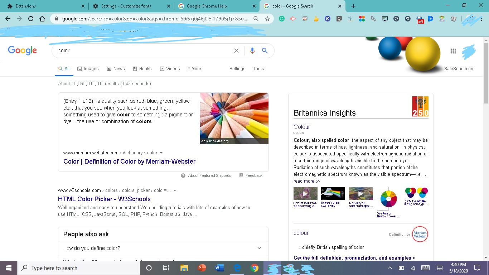Click Google search input field

click(143, 51)
